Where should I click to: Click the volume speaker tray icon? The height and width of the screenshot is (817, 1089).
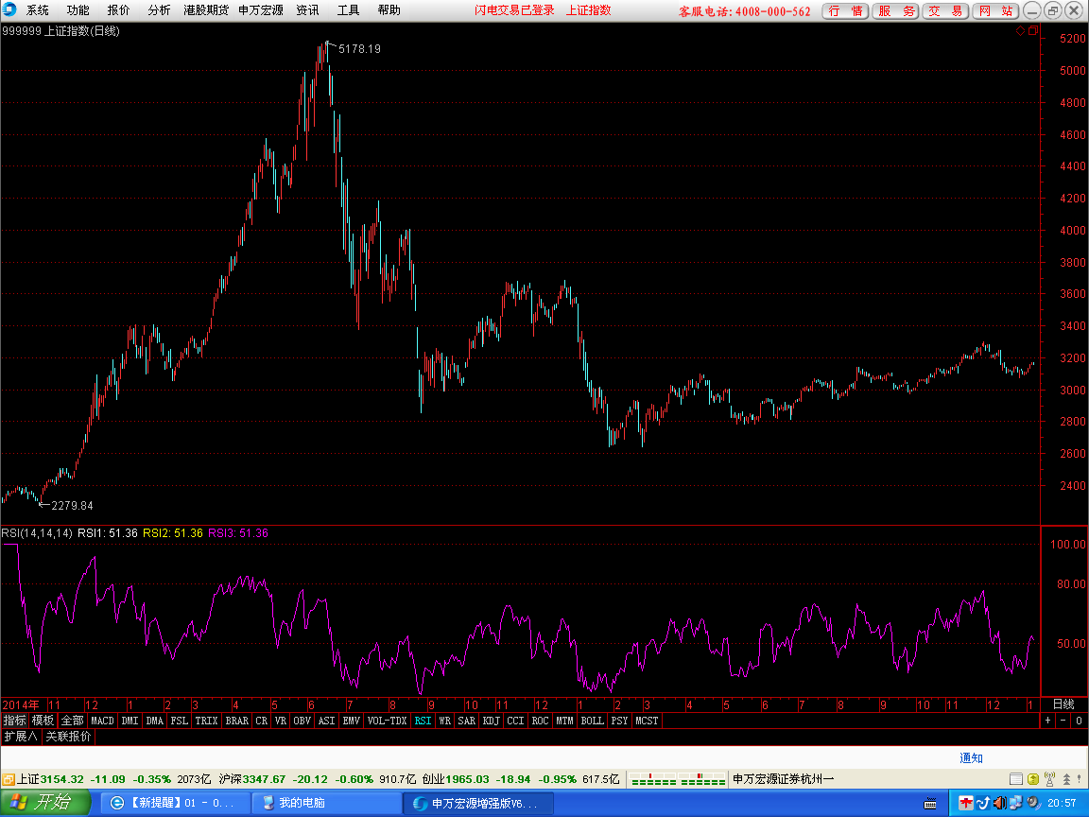coord(998,803)
